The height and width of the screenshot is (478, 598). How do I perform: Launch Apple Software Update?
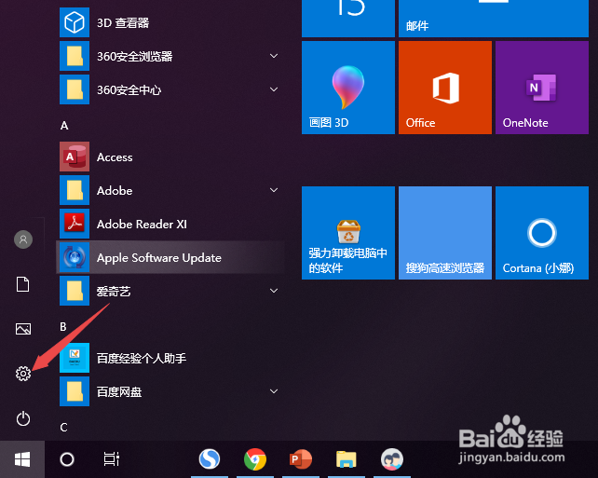[x=170, y=257]
